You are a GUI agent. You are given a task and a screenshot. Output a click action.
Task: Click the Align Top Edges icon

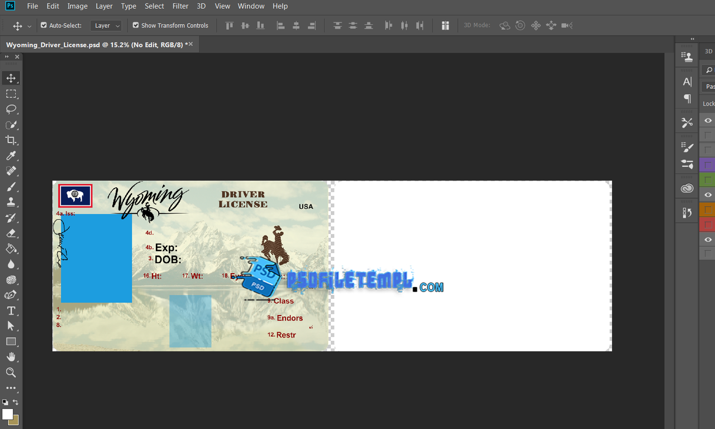[x=229, y=26]
